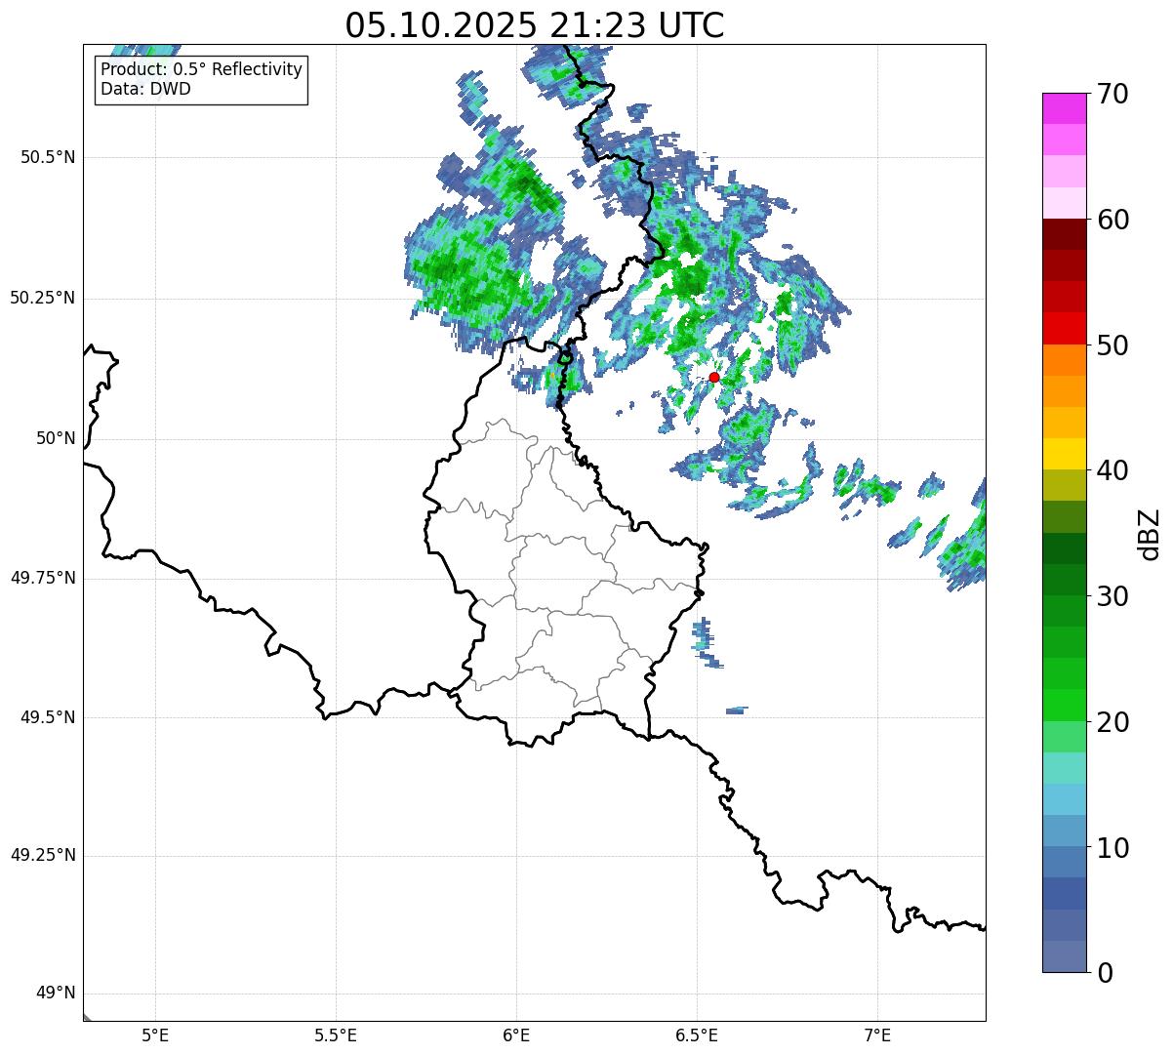The height and width of the screenshot is (1055, 1173).
Task: Pick the dark maroon colorbar swatch just below 60
Action: coord(1065,234)
